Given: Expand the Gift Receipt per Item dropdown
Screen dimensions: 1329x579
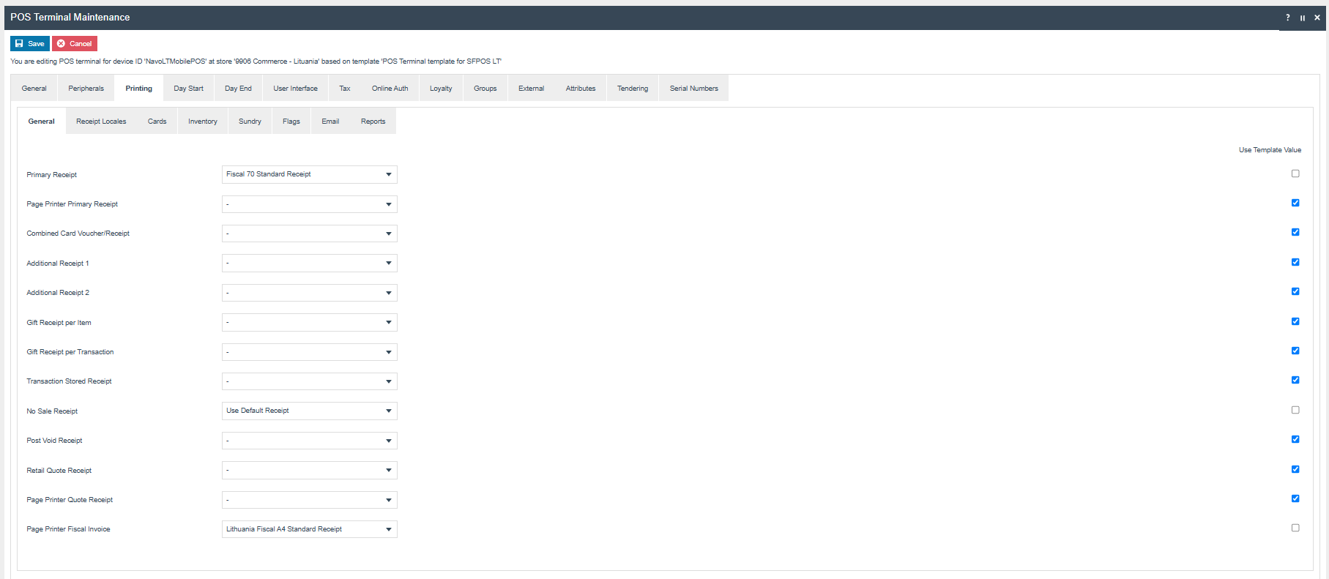Looking at the screenshot, I should tap(309, 322).
